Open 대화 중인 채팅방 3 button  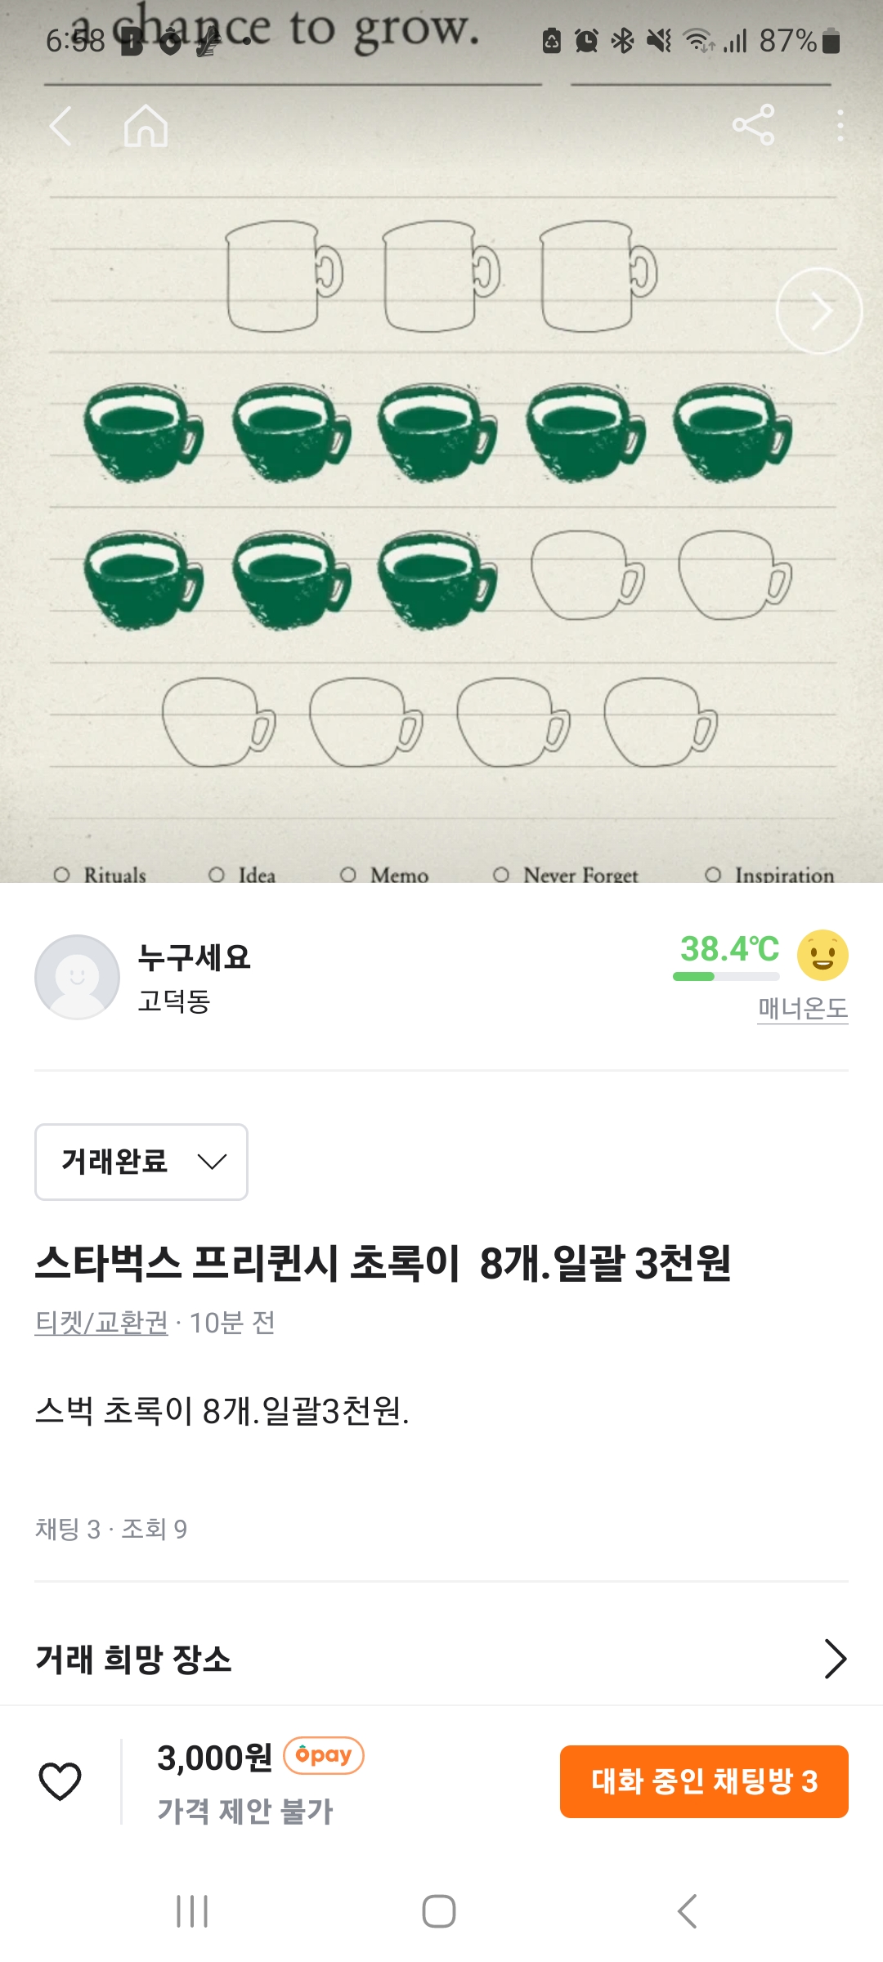coord(704,1781)
